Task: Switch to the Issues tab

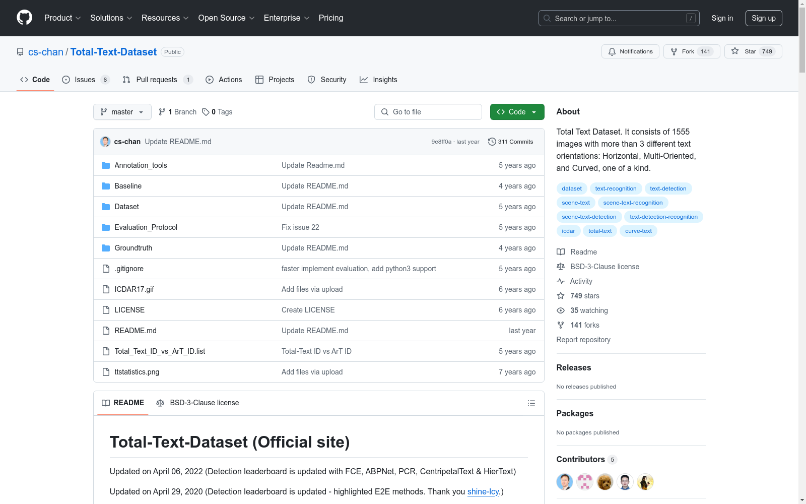Action: [86, 80]
